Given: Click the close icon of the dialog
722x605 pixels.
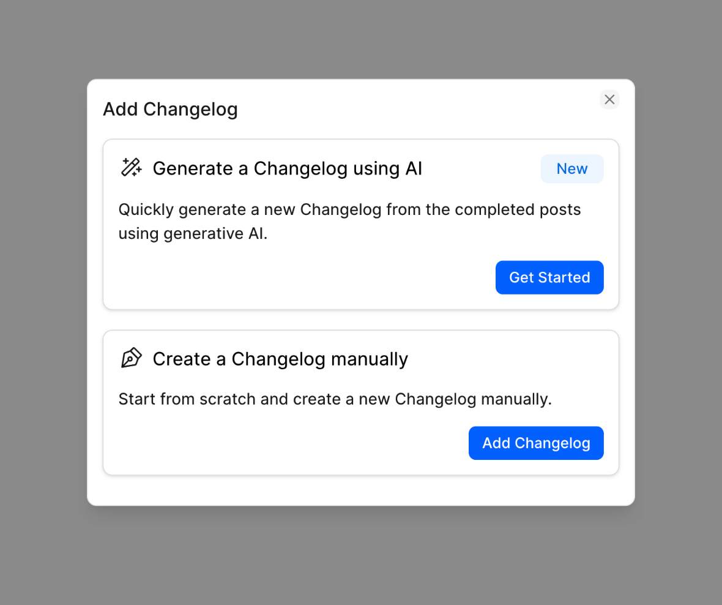Looking at the screenshot, I should (x=609, y=99).
